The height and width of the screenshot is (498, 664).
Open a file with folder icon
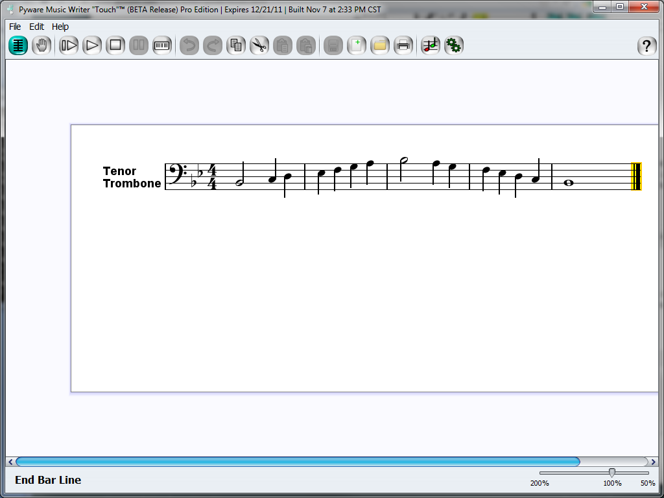[380, 45]
